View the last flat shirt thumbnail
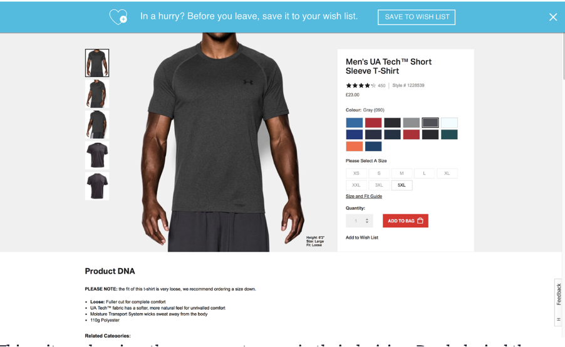The height and width of the screenshot is (347, 565). pyautogui.click(x=97, y=186)
